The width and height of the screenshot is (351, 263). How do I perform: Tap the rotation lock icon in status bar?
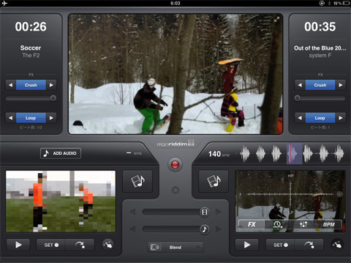click(322, 3)
